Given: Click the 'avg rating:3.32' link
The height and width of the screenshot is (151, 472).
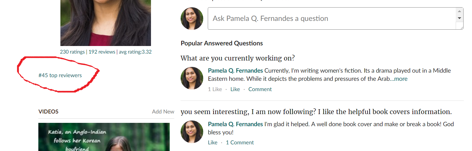Looking at the screenshot, I should [x=135, y=52].
